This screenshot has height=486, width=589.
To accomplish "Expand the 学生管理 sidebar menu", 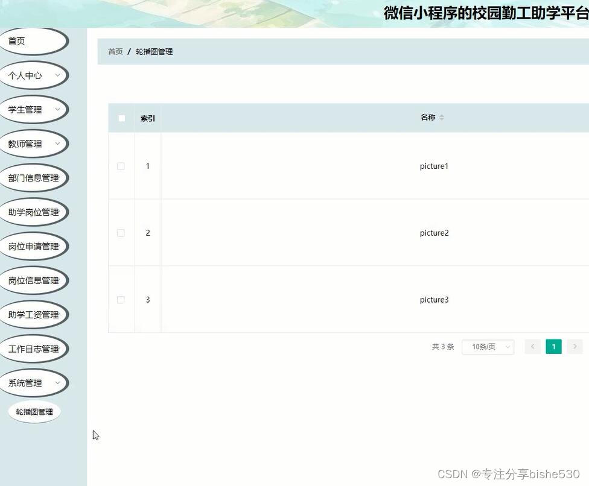I will 34,109.
